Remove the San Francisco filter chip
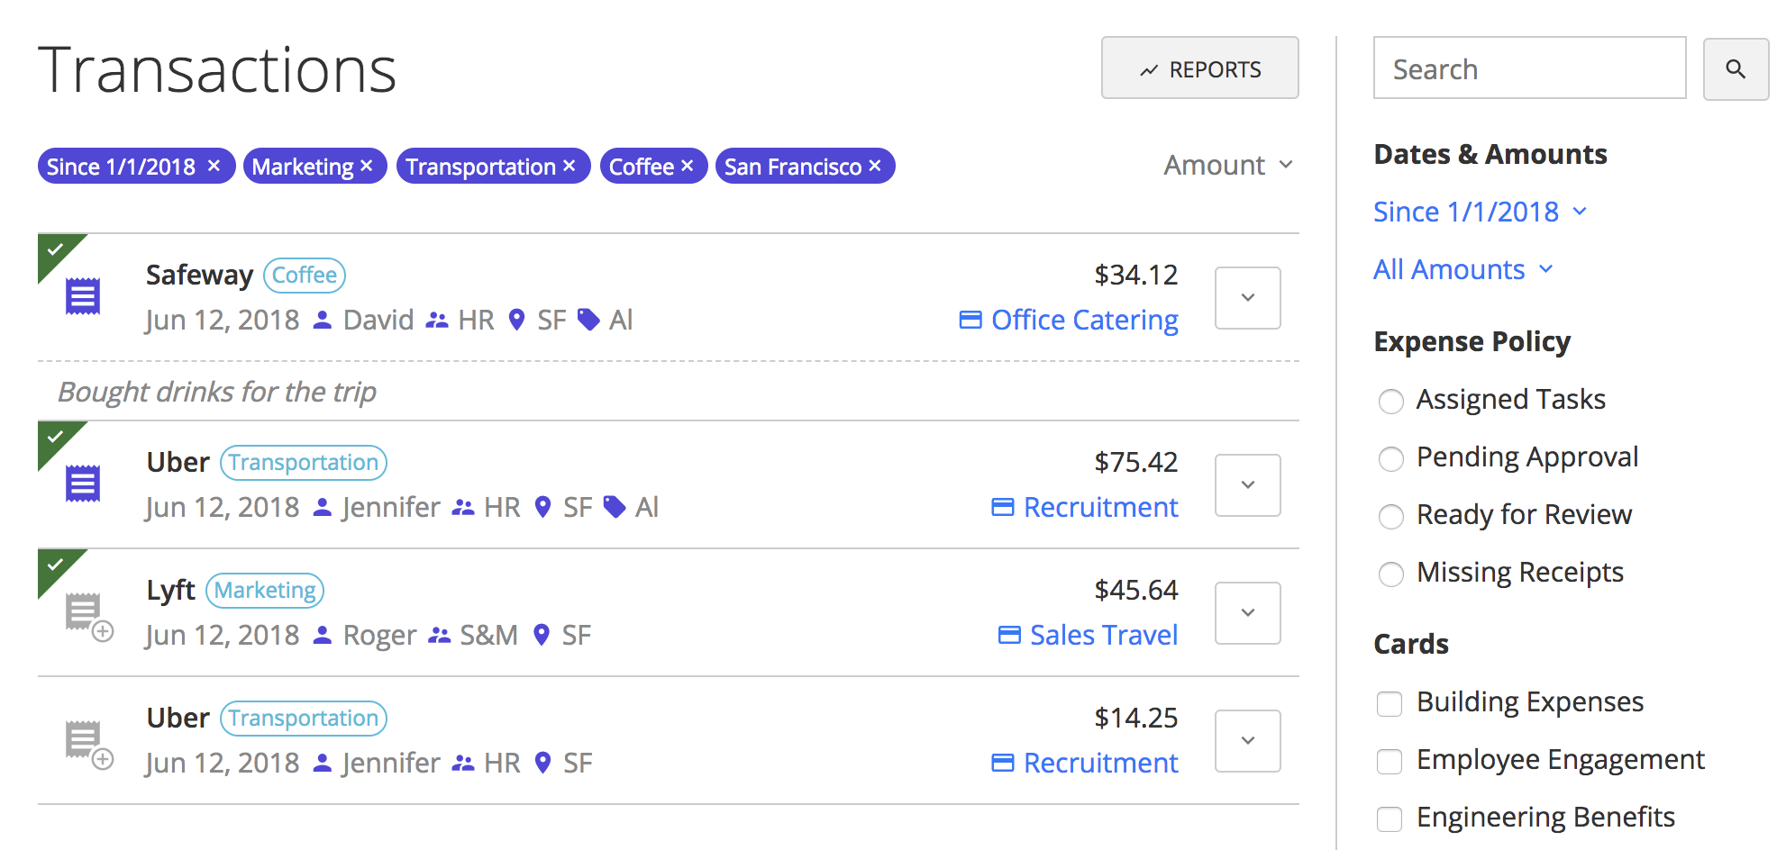 click(874, 167)
